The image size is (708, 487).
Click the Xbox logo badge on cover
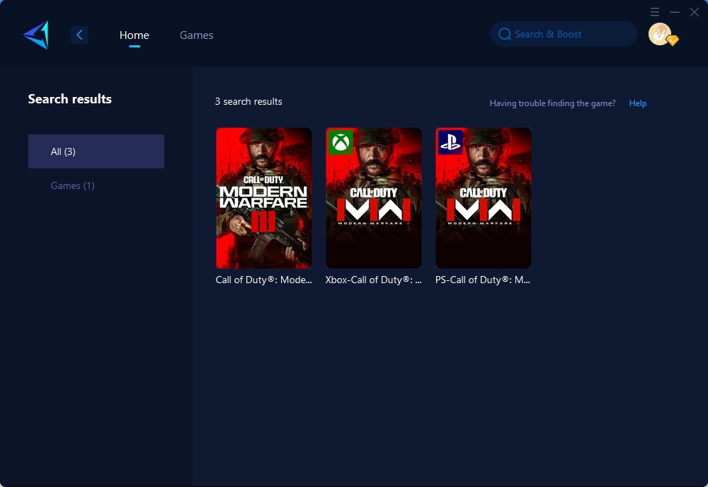coord(341,142)
